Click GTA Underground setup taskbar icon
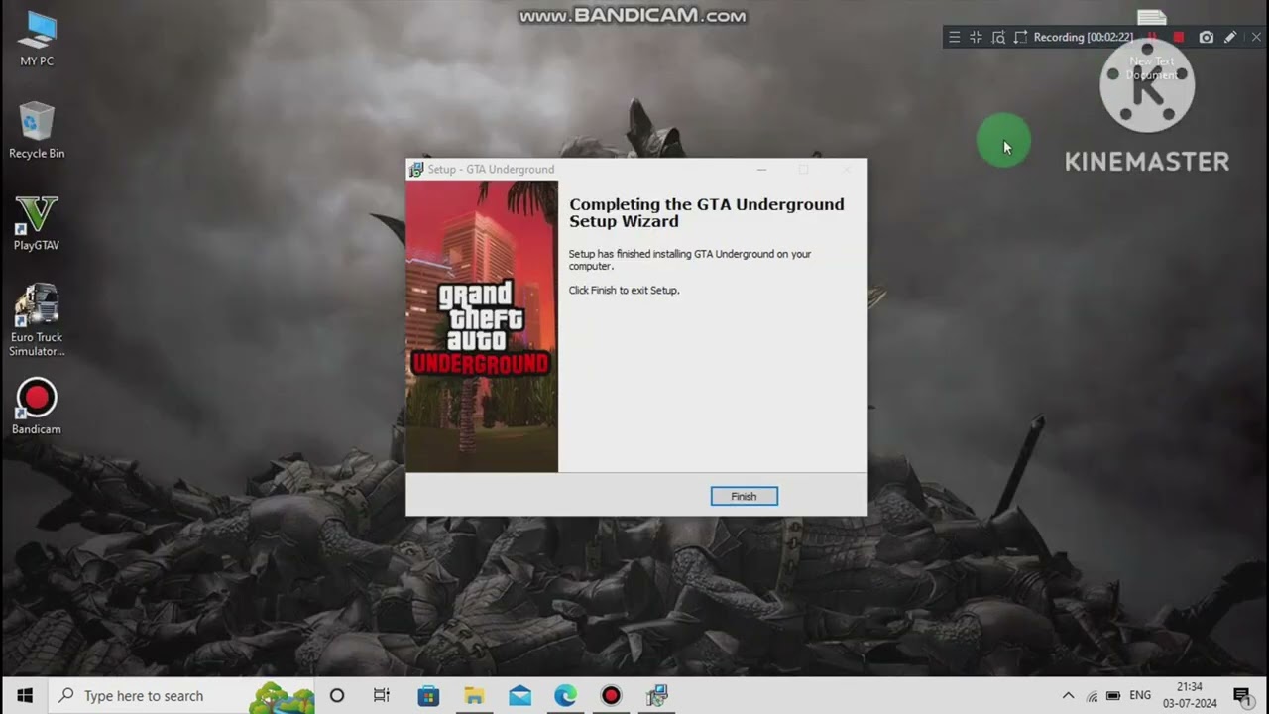Screen dimensions: 1269x714 (656, 695)
